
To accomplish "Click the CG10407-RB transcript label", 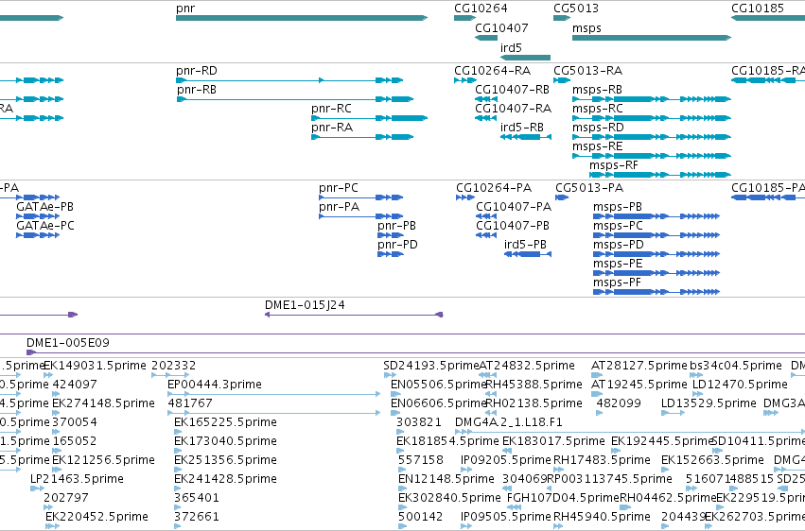I will coord(513,90).
